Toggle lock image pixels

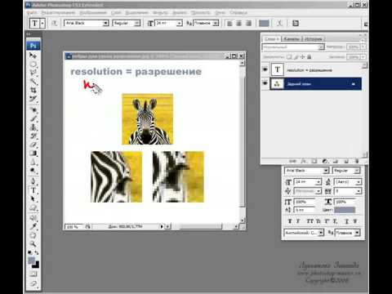pyautogui.click(x=296, y=57)
